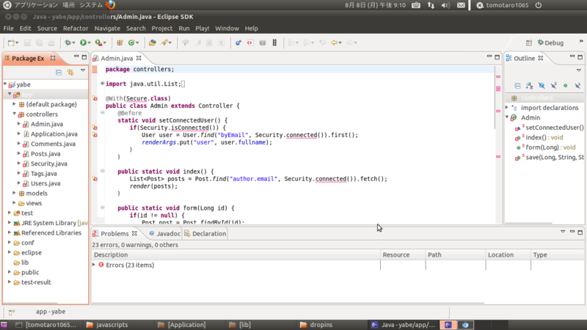
Task: Toggle fold marker beside setConnectedUser method
Action: click(x=102, y=113)
